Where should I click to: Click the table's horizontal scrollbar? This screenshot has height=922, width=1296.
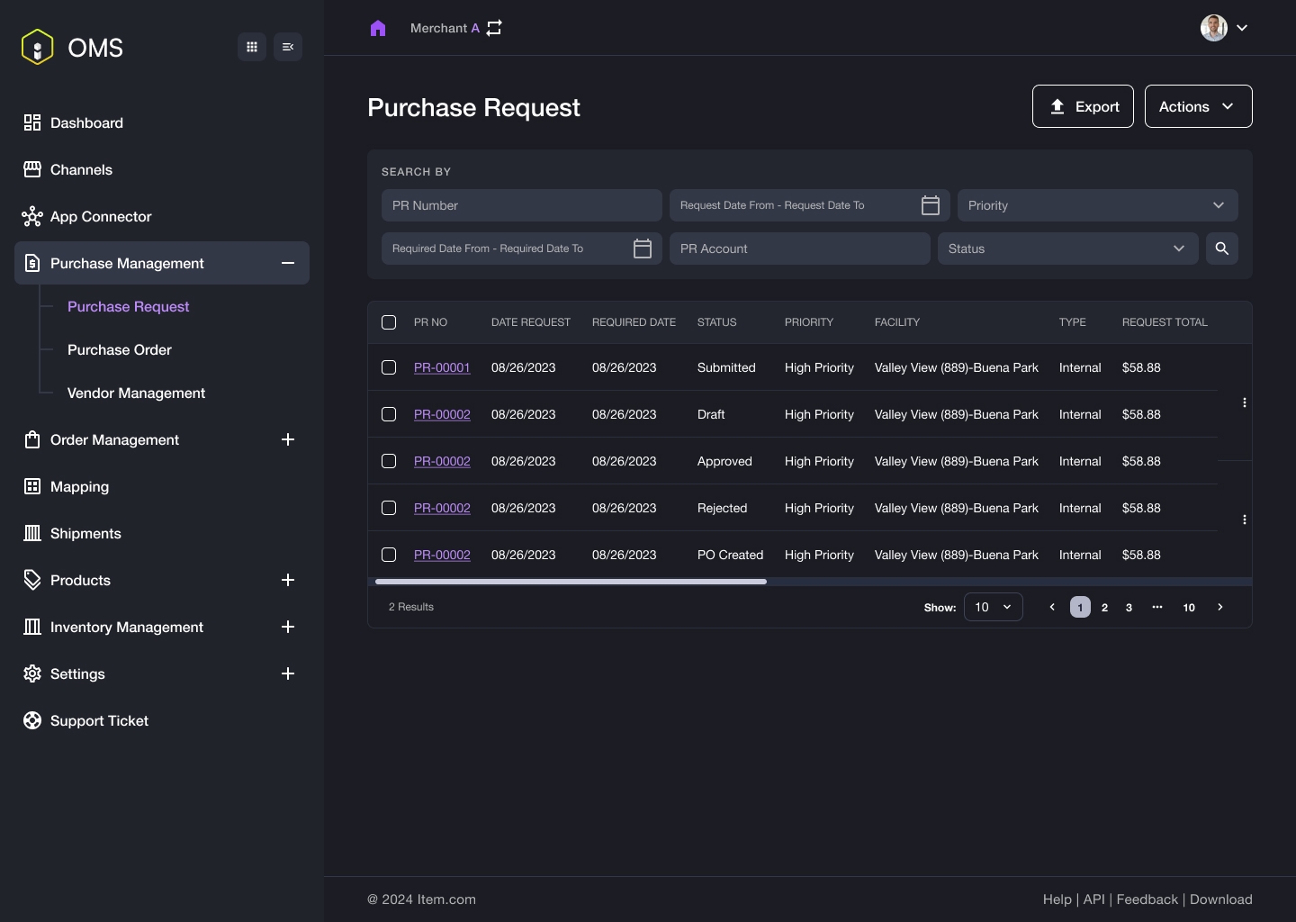(x=571, y=582)
